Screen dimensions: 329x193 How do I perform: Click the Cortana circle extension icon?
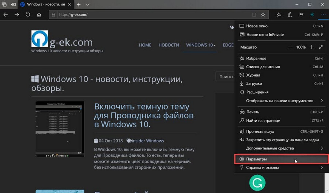click(x=312, y=15)
